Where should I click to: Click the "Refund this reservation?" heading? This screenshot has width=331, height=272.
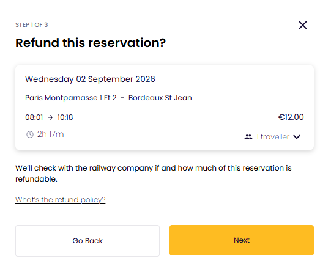[91, 43]
